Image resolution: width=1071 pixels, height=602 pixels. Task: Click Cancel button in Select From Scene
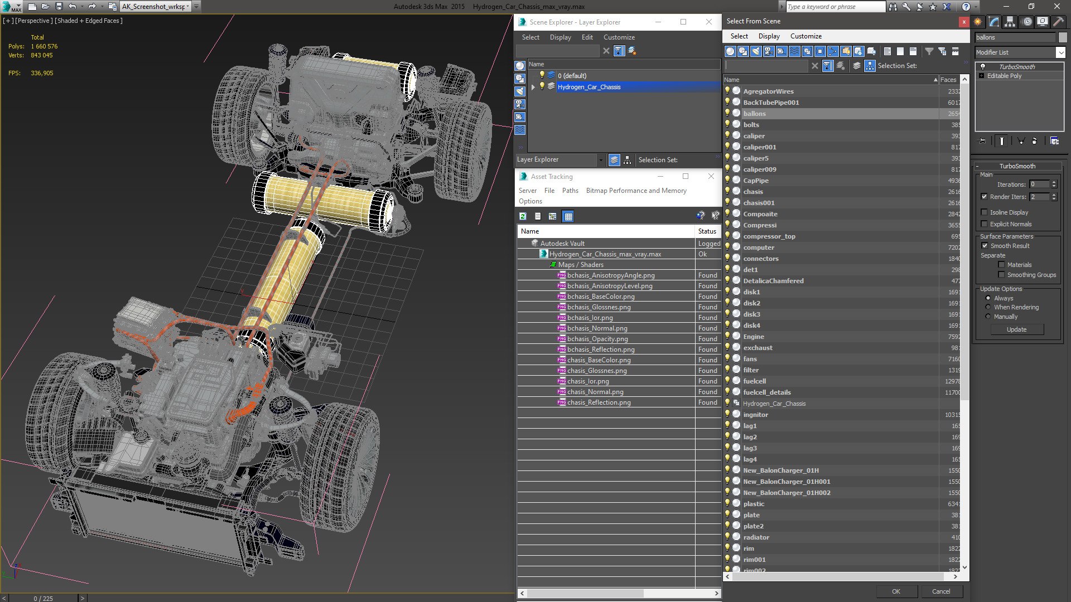[941, 591]
